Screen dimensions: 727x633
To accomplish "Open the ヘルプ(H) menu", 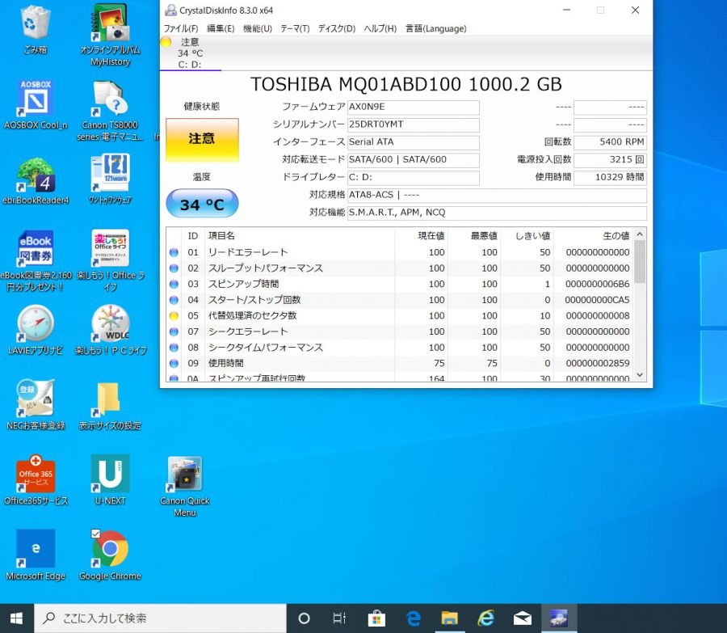I will [380, 28].
